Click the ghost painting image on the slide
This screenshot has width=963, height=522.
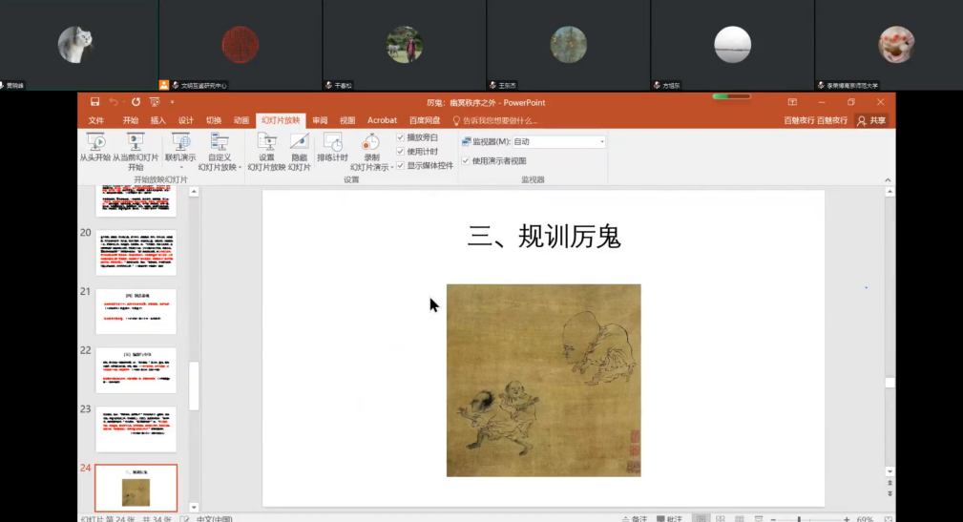coord(543,380)
